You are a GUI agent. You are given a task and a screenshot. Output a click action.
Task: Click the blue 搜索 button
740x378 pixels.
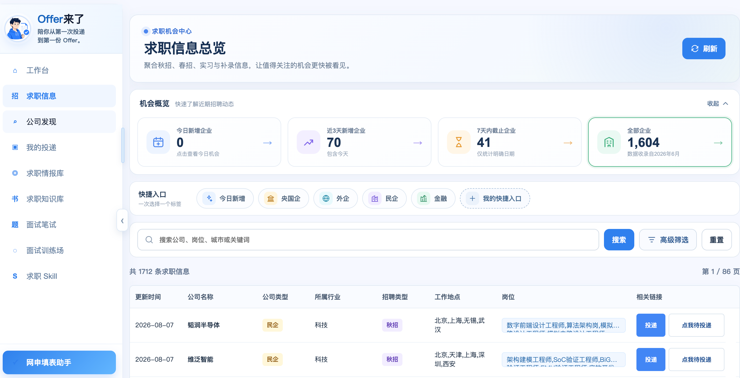coord(619,240)
